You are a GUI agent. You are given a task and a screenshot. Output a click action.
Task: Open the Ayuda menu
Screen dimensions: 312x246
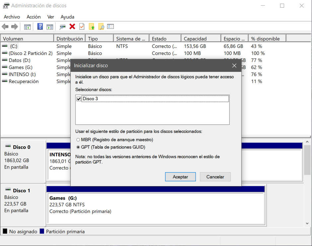[x=67, y=17]
